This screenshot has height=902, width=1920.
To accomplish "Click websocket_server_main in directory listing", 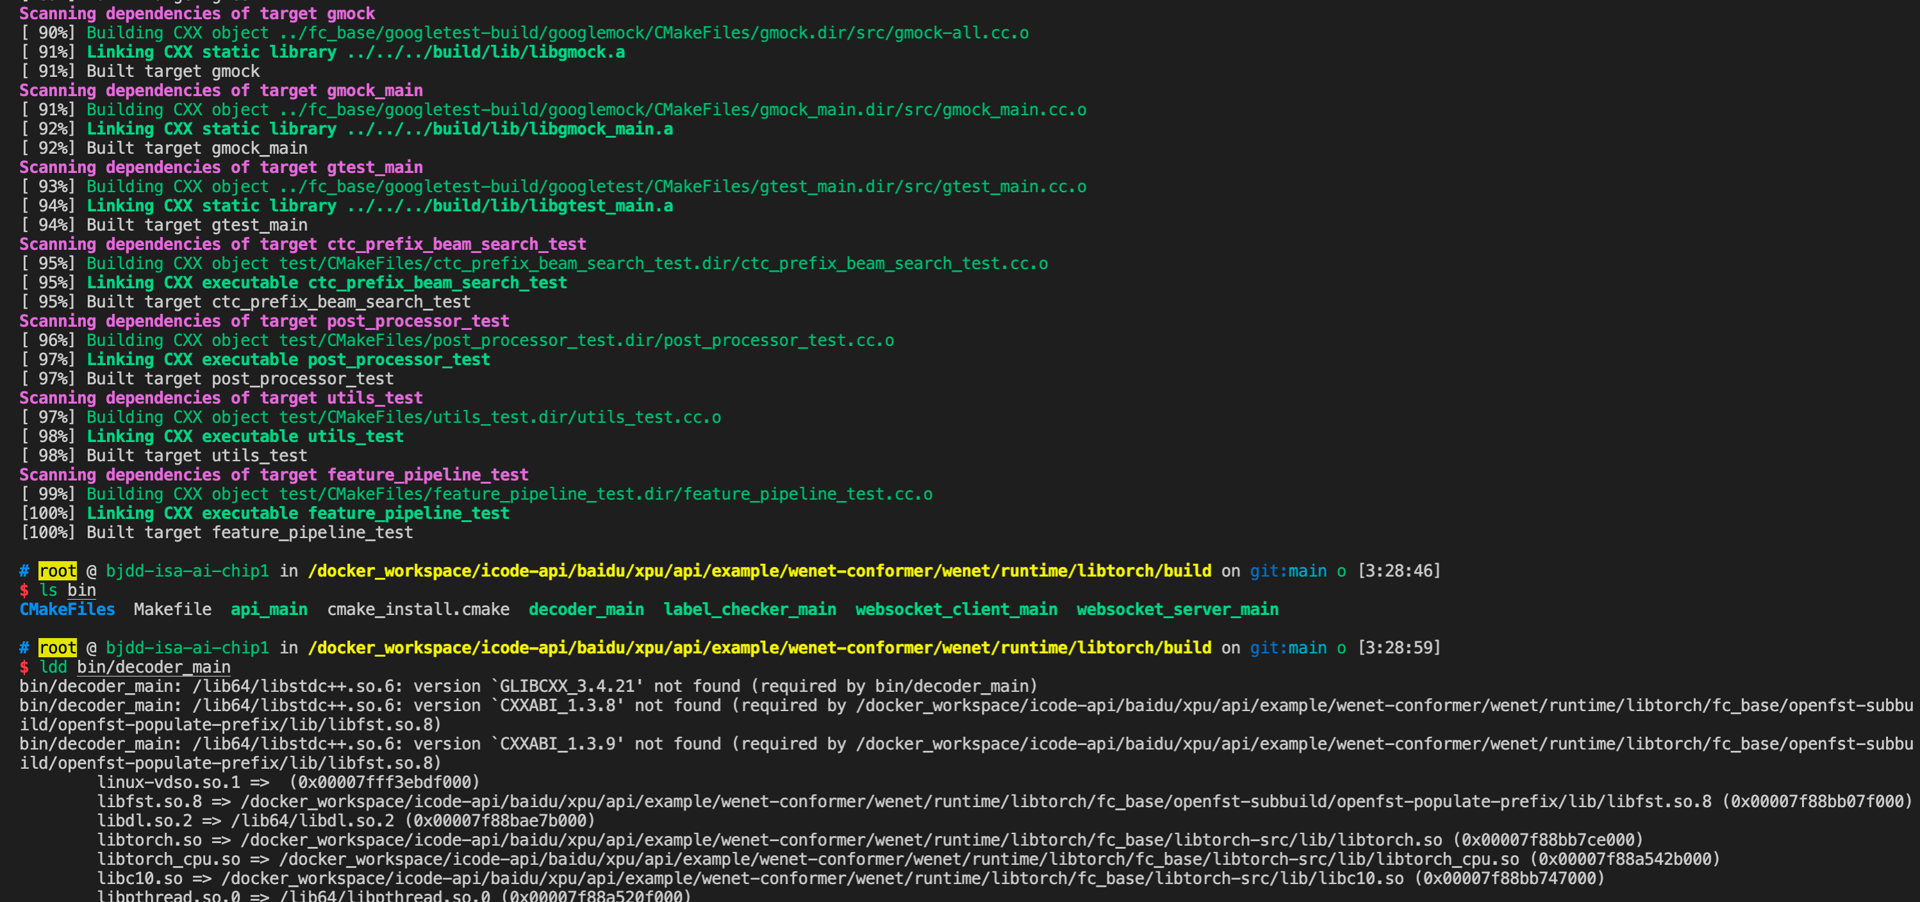I will click(1177, 609).
